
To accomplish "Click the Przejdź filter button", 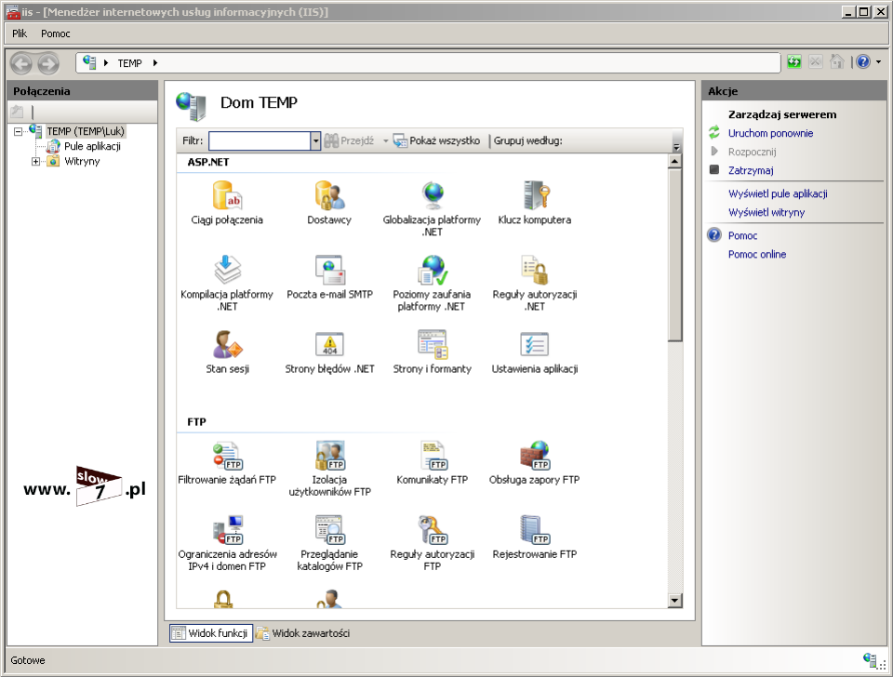I will click(349, 140).
